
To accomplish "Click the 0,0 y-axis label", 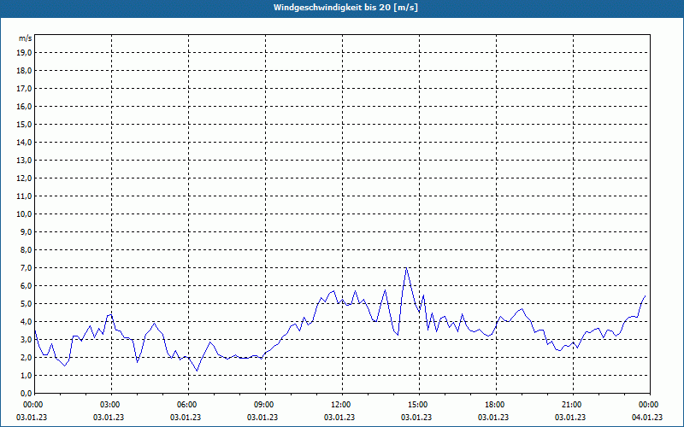I will pos(27,393).
